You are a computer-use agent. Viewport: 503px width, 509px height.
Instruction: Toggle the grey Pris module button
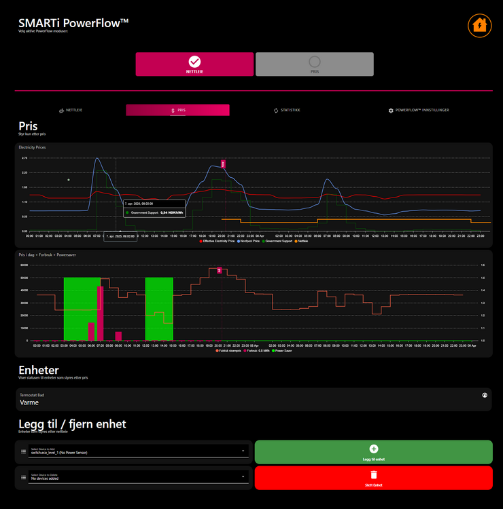[x=314, y=64]
